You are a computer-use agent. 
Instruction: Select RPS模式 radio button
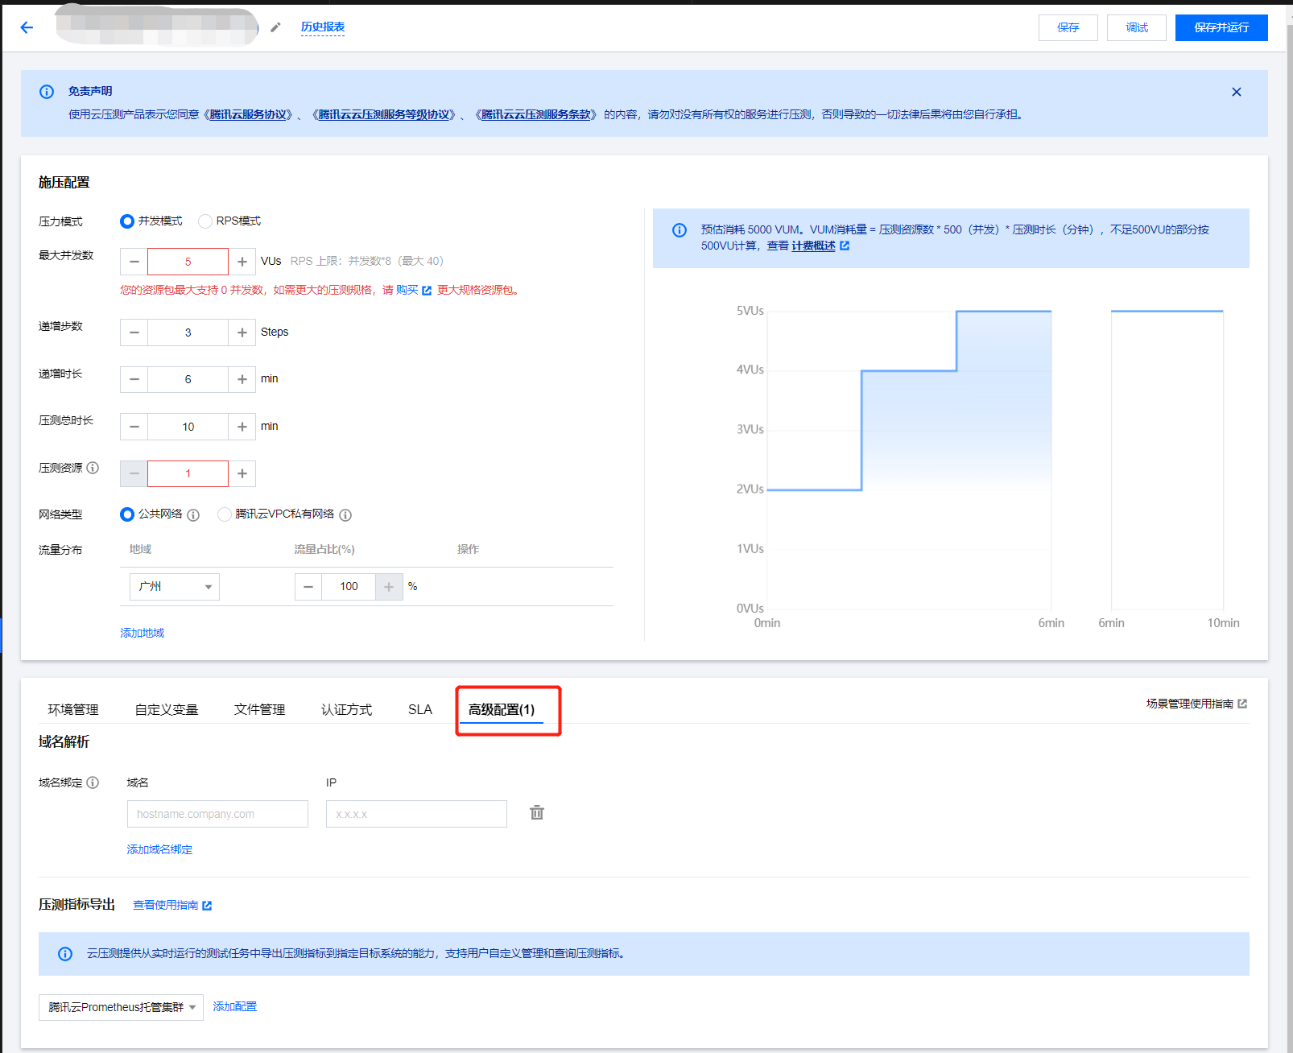205,221
